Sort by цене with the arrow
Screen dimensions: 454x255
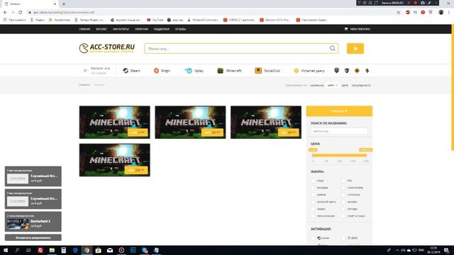(x=333, y=85)
